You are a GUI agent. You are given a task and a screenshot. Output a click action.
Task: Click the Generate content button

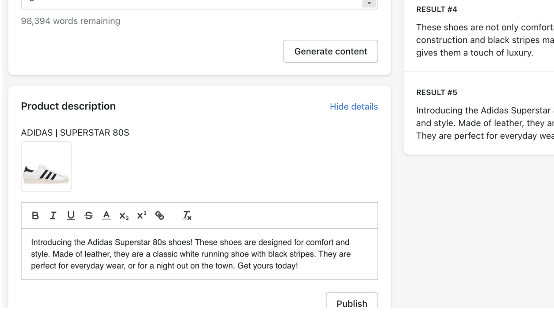(331, 51)
